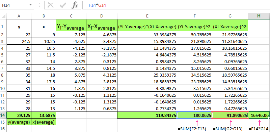Select the sum cell 180.0625
Viewport: 270px width, 132px height.
coord(195,115)
